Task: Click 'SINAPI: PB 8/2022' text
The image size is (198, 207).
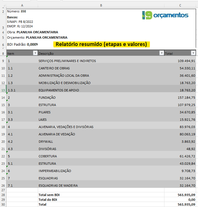Action: pos(20,22)
